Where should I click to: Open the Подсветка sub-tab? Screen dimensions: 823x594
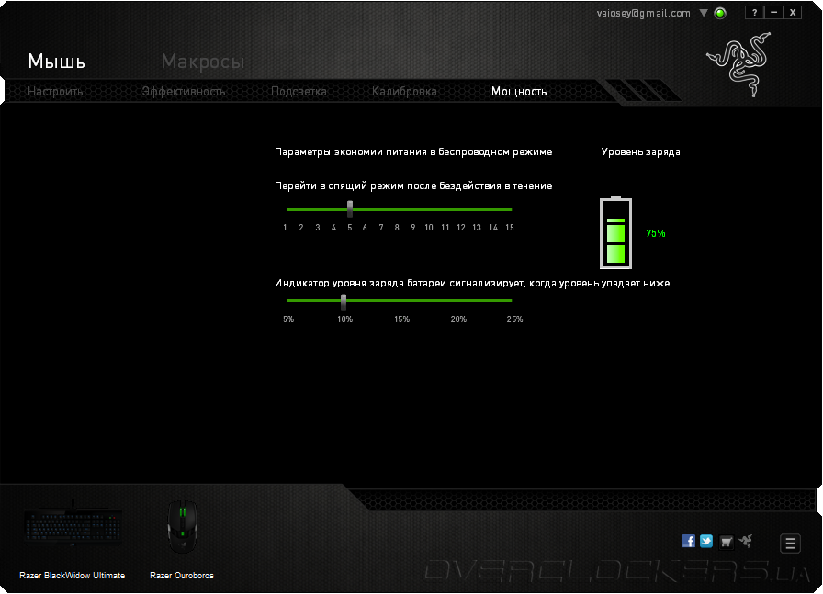click(x=299, y=91)
